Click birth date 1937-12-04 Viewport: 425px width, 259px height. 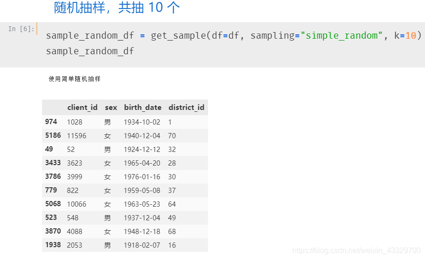142,218
